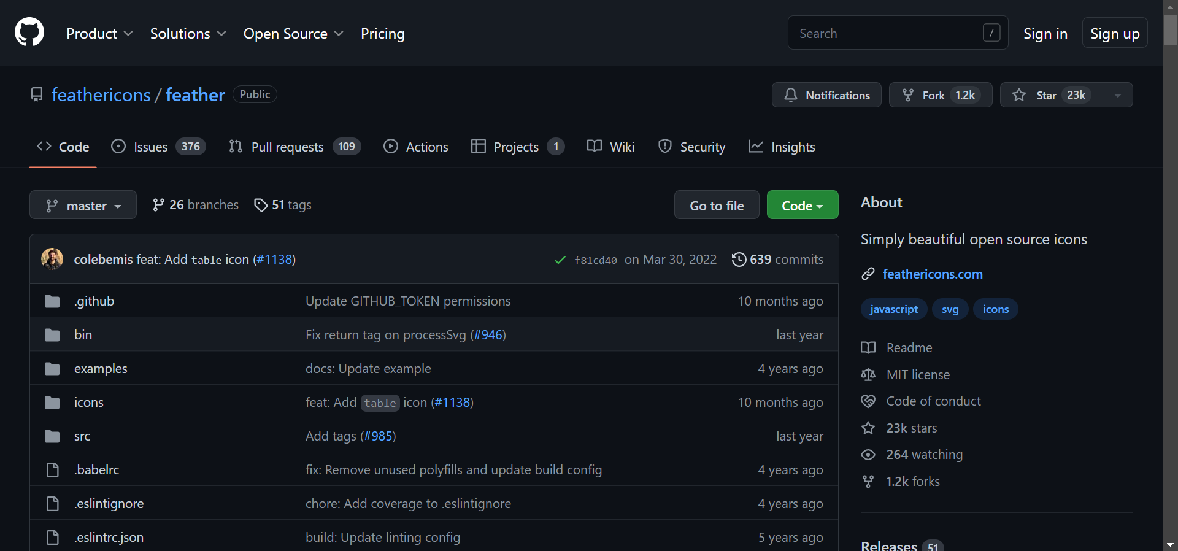
Task: Open the #946 link in bin row
Action: click(488, 335)
